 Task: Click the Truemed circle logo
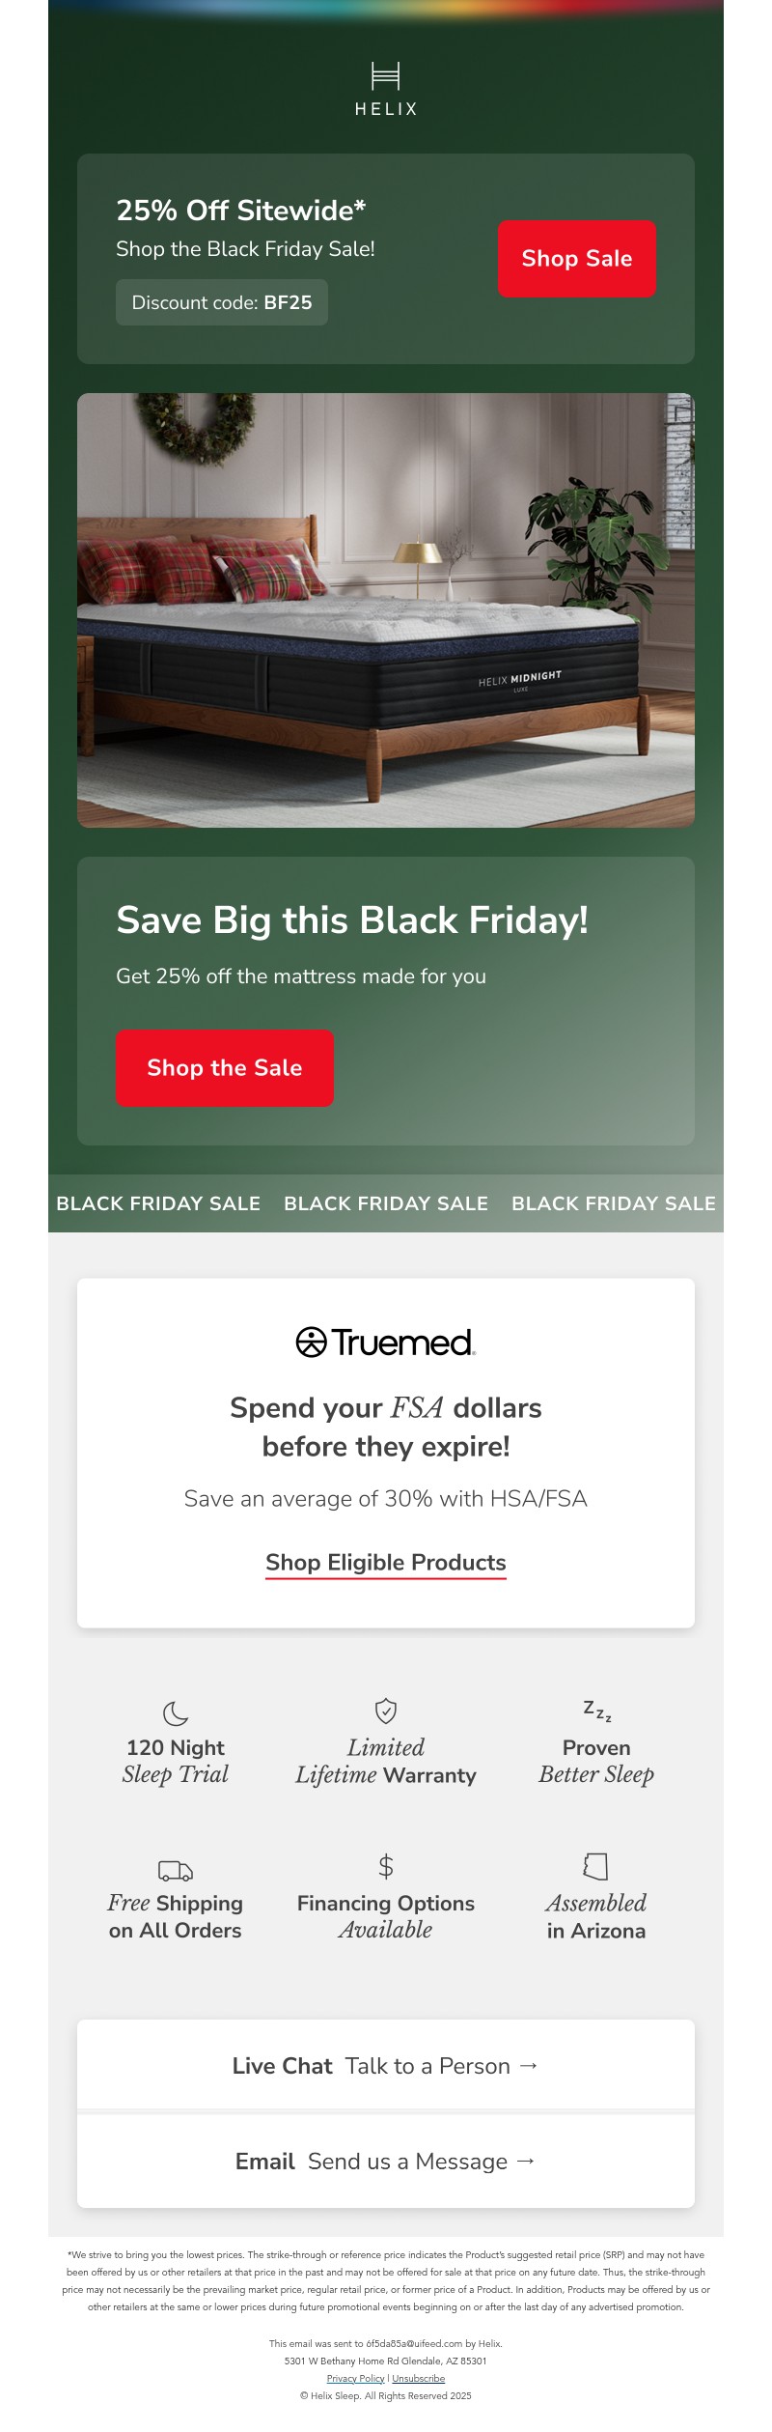coord(309,1343)
